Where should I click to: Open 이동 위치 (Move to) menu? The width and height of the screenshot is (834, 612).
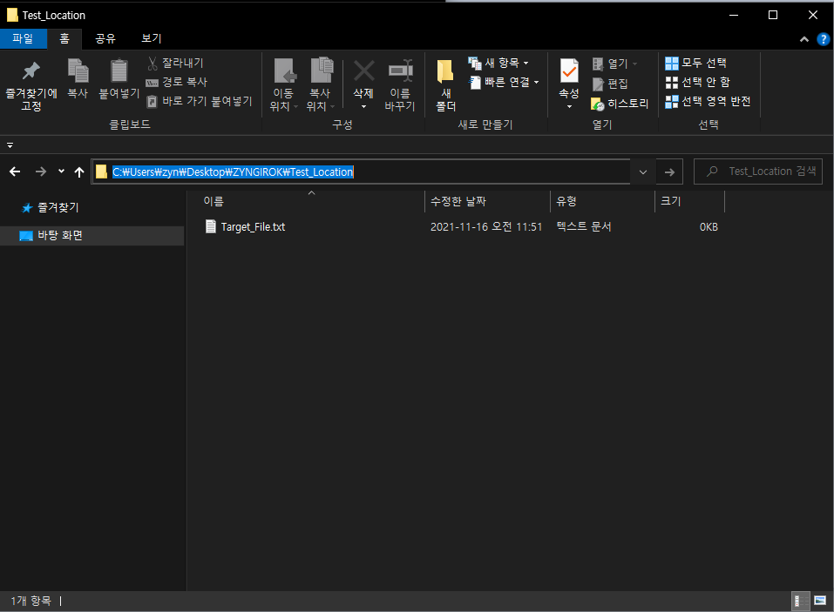283,85
